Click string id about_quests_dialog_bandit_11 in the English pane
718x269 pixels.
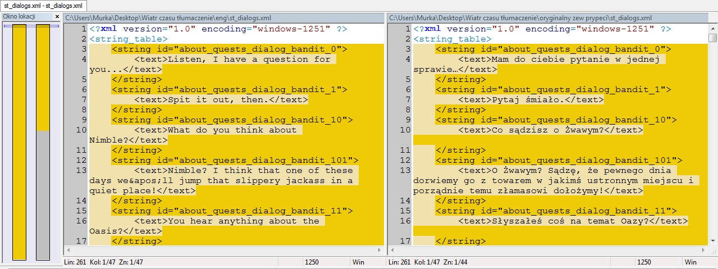click(232, 211)
